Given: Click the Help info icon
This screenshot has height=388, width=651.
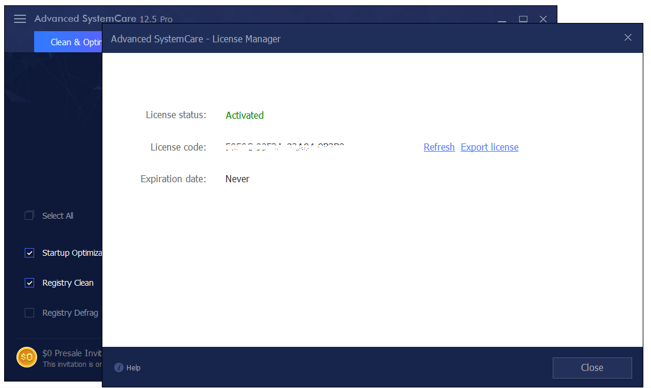Looking at the screenshot, I should [119, 367].
